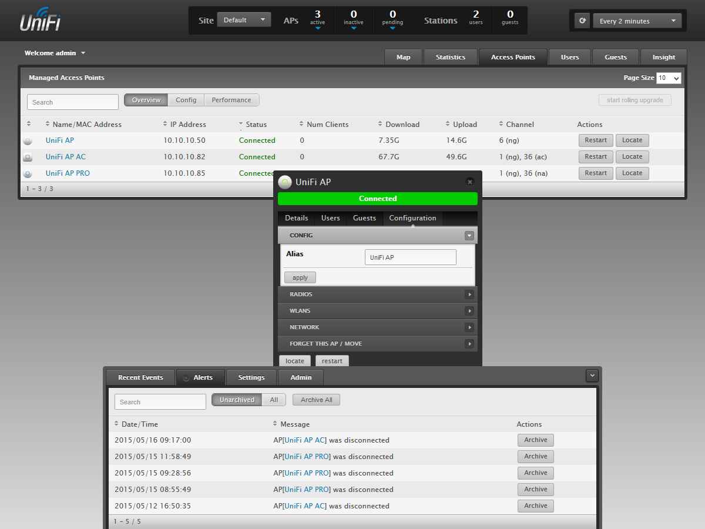Open the Site Default dropdown
This screenshot has height=529, width=705.
tap(244, 20)
